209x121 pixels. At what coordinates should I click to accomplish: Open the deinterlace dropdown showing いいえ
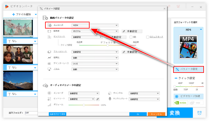pos(95,64)
